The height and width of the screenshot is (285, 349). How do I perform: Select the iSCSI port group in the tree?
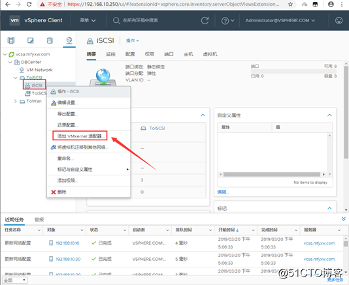37,85
